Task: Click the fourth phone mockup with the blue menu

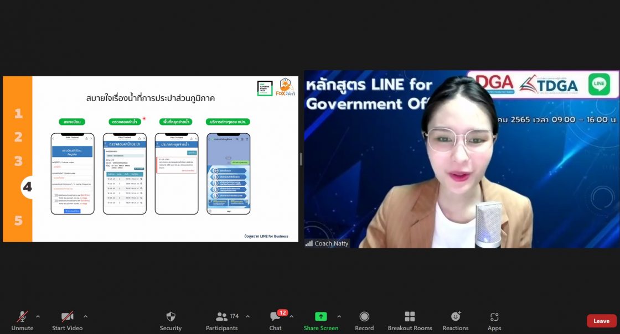Action: pos(229,174)
